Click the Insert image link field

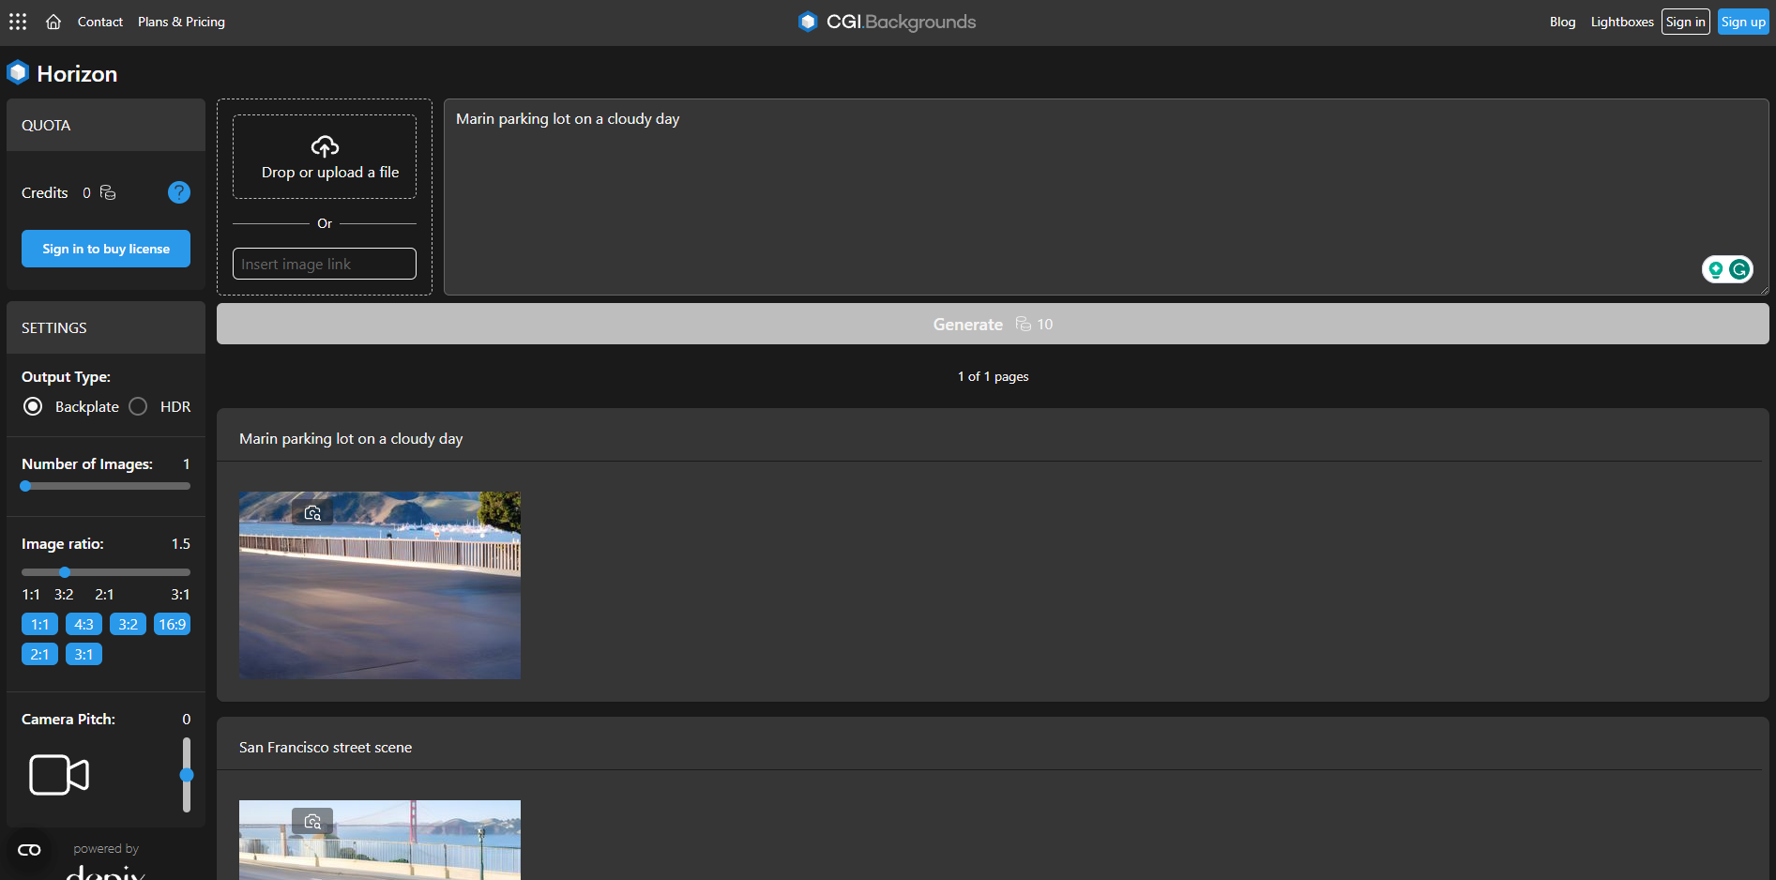pyautogui.click(x=324, y=264)
